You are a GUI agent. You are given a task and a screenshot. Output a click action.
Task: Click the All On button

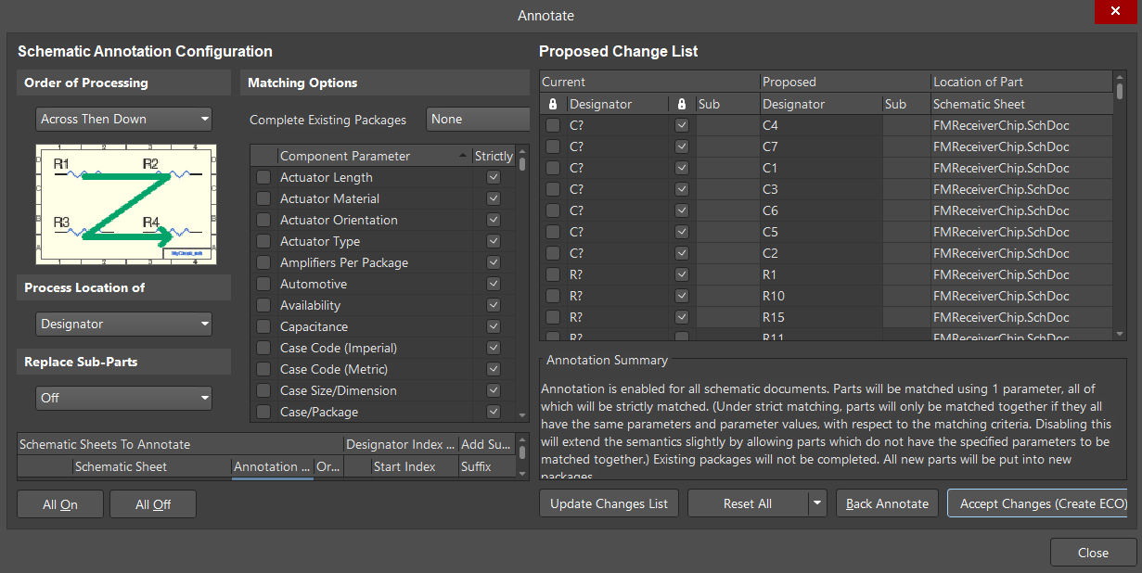(59, 503)
